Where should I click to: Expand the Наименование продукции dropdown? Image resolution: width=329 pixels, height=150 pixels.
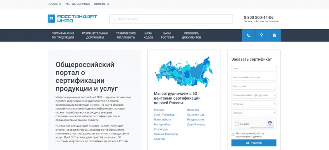coord(254,95)
